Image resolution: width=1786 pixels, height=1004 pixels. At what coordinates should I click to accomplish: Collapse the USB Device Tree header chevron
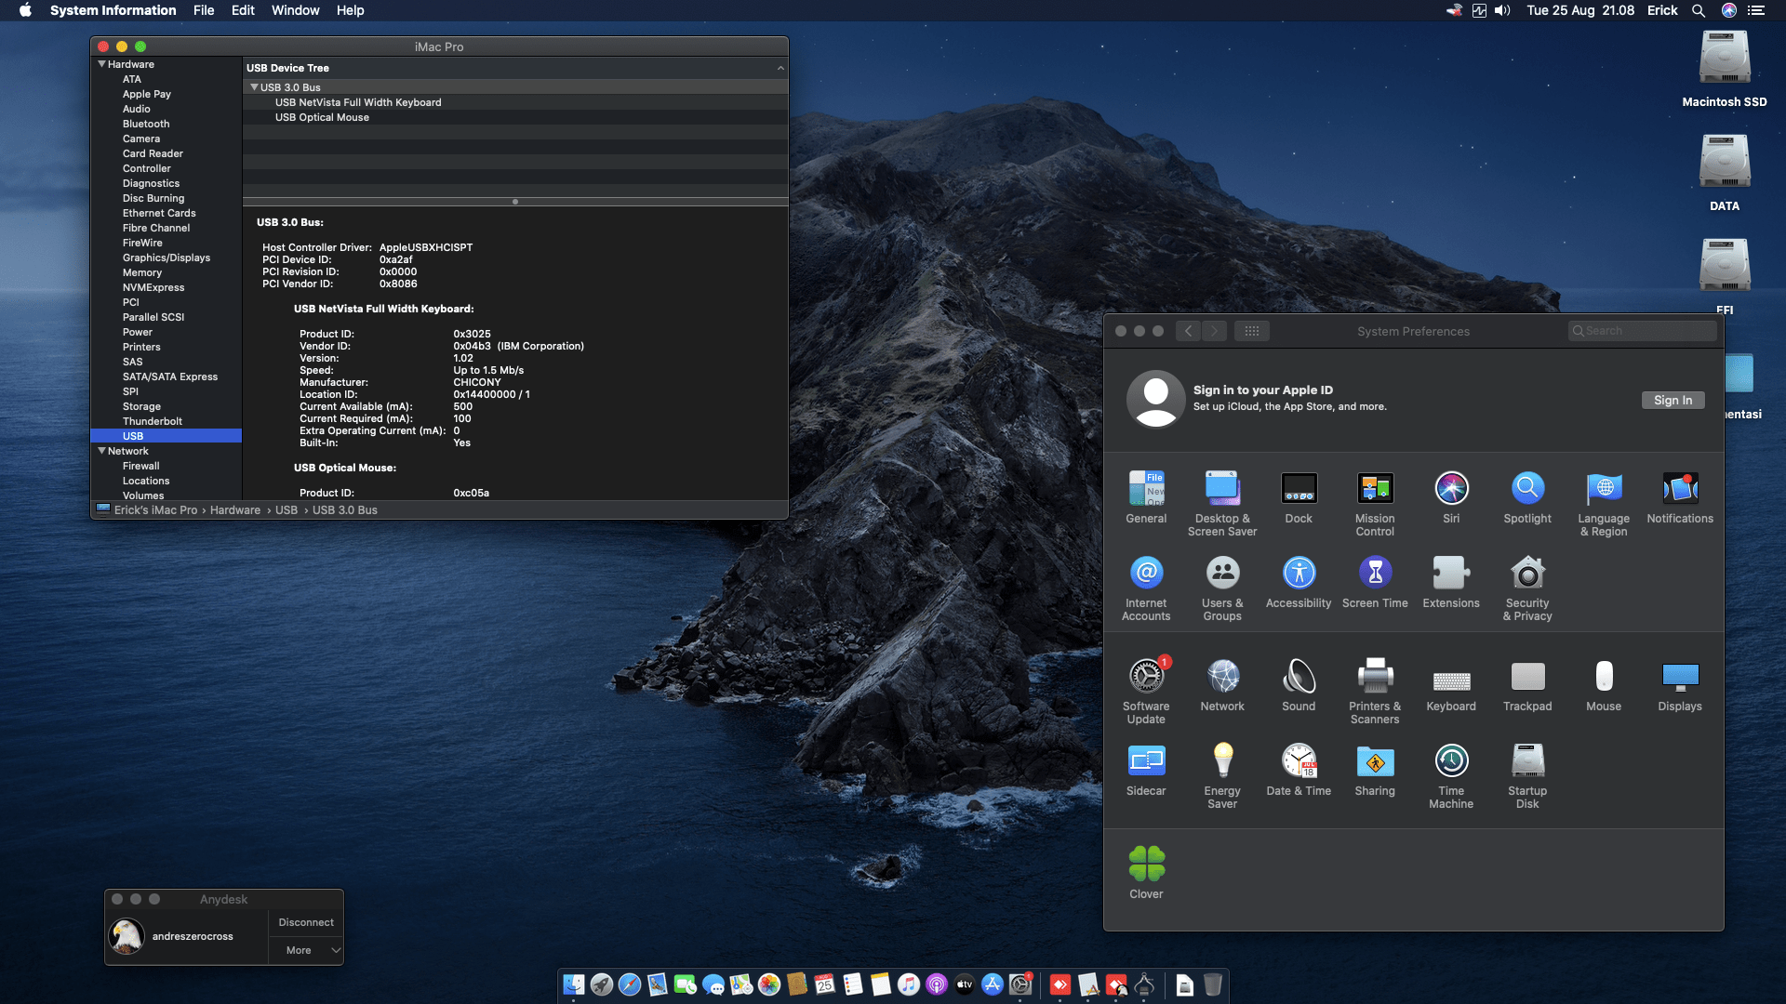[x=780, y=68]
